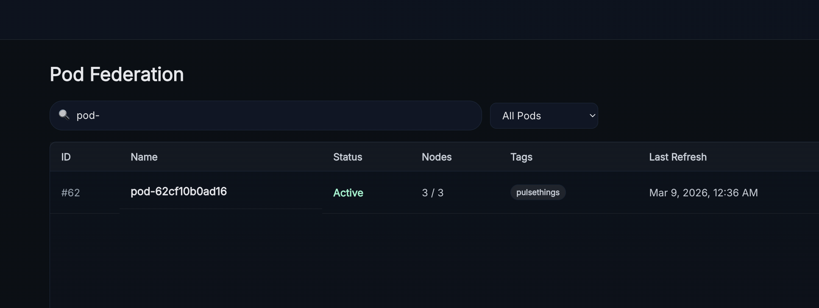
Task: Click the chevron arrow beside All Pods
Action: [x=592, y=115]
